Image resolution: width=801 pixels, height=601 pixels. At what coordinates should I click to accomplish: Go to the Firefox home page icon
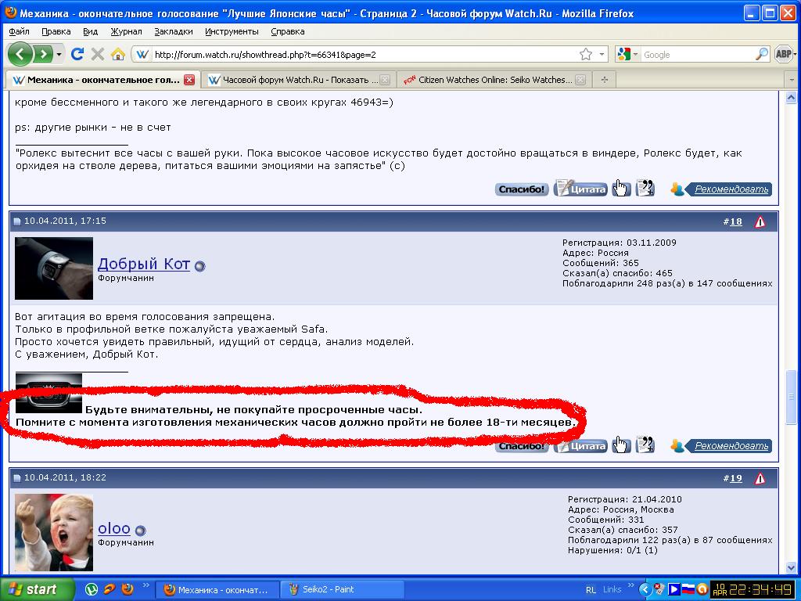click(x=118, y=54)
